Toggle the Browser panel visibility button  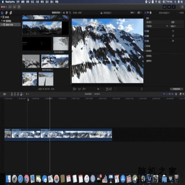tap(164, 7)
